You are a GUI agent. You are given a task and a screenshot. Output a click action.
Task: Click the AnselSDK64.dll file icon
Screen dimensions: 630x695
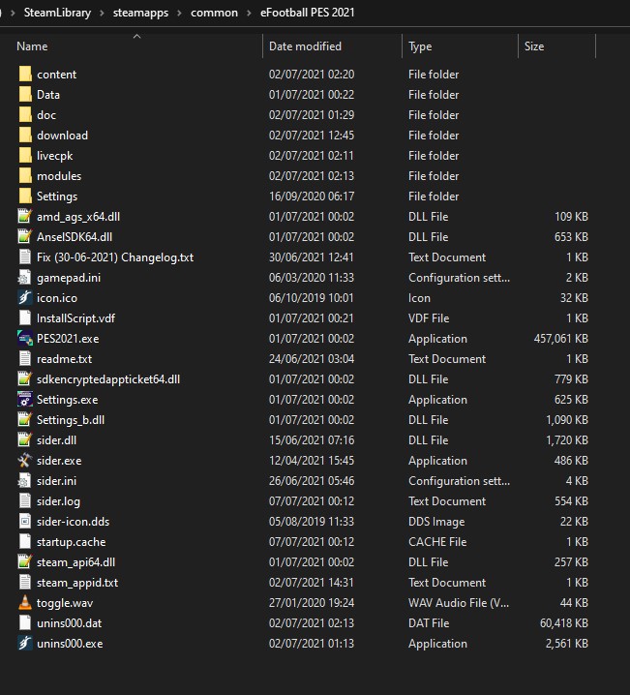[x=25, y=237]
